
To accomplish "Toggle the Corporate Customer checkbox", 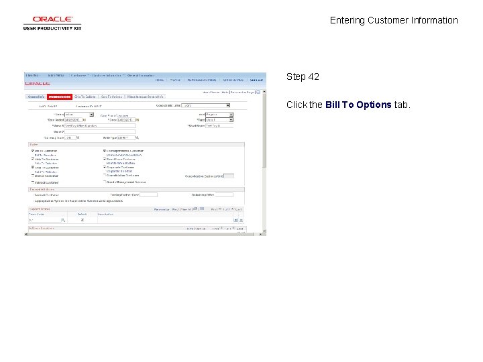I will coord(105,167).
